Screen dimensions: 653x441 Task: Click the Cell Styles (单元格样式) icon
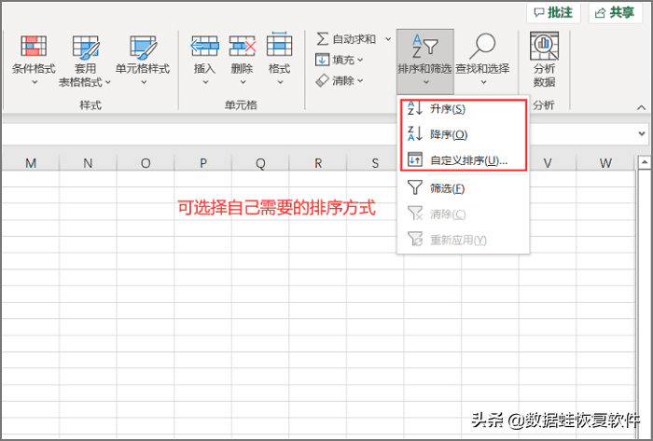[x=143, y=46]
